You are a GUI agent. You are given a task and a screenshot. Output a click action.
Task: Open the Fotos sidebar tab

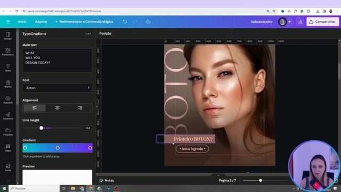click(x=8, y=167)
